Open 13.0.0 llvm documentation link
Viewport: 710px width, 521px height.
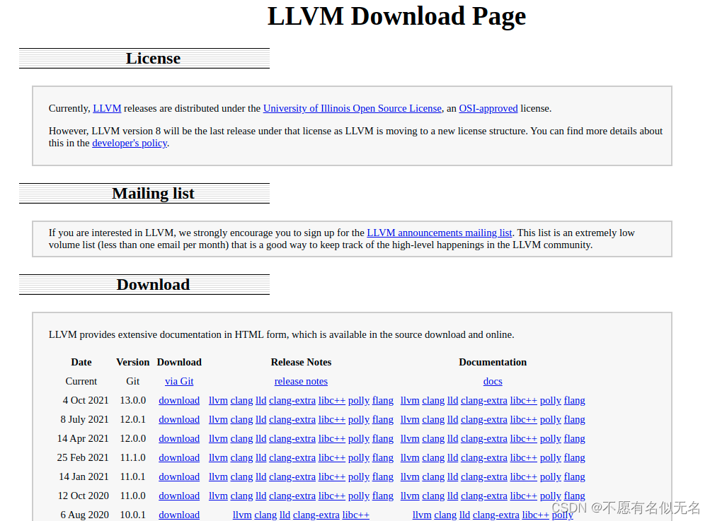click(x=410, y=400)
